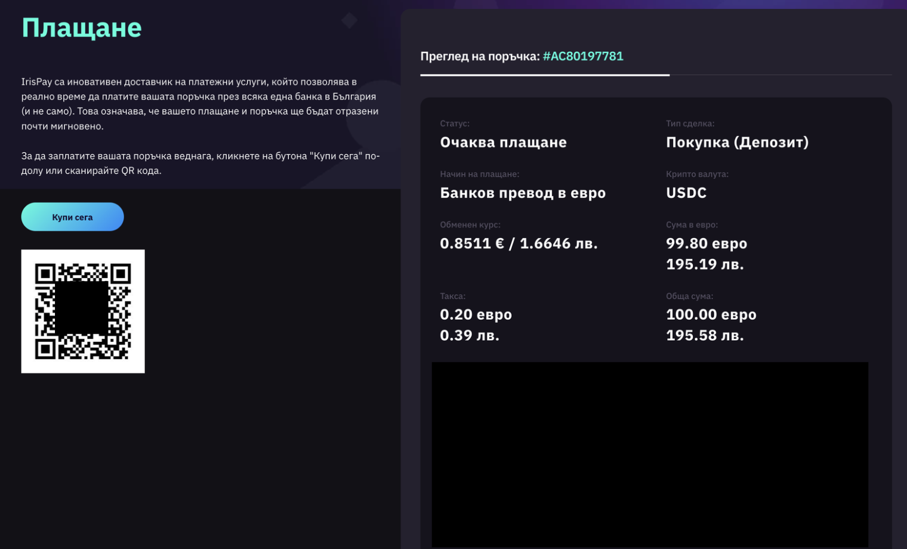Click the 195.19 лв. amount
The width and height of the screenshot is (907, 549).
coord(705,264)
